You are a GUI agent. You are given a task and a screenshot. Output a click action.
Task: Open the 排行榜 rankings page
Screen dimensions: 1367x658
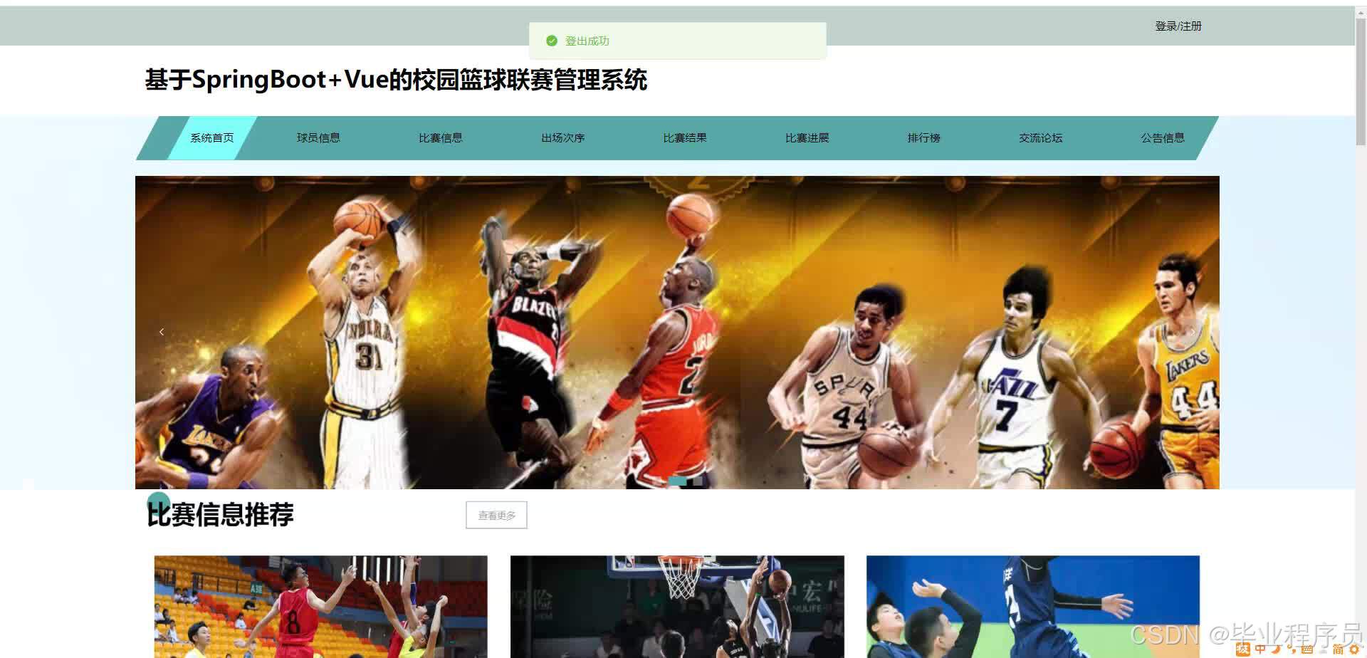[x=924, y=138]
